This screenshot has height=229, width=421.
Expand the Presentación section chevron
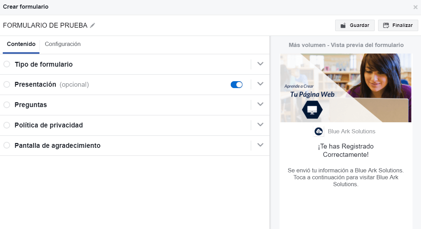(x=260, y=84)
